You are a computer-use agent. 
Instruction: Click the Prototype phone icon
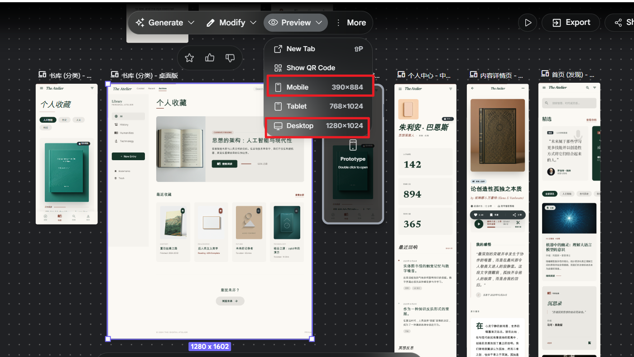point(353,145)
